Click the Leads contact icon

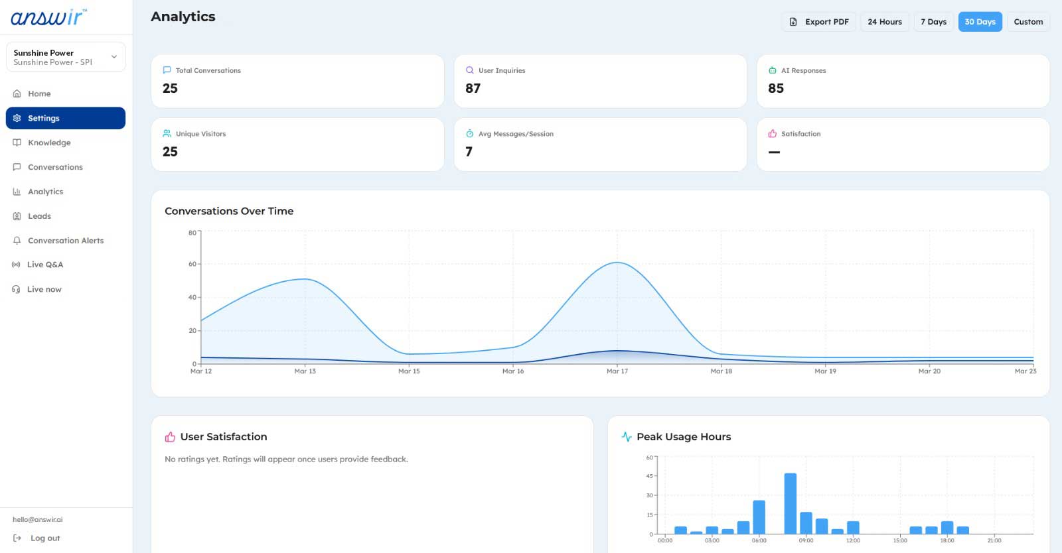[x=17, y=216]
